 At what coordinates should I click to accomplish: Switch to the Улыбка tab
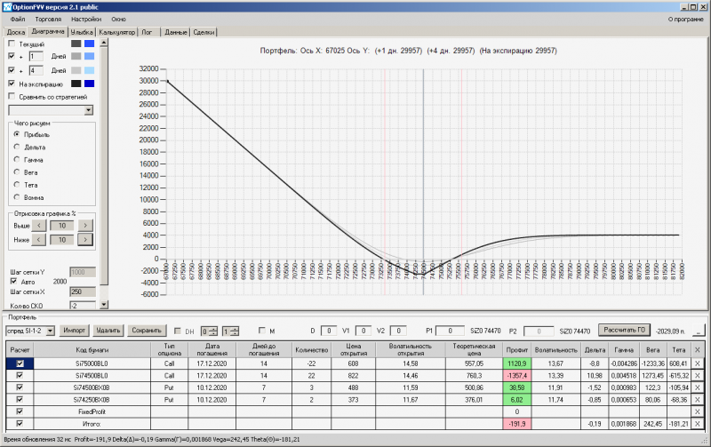pos(82,32)
